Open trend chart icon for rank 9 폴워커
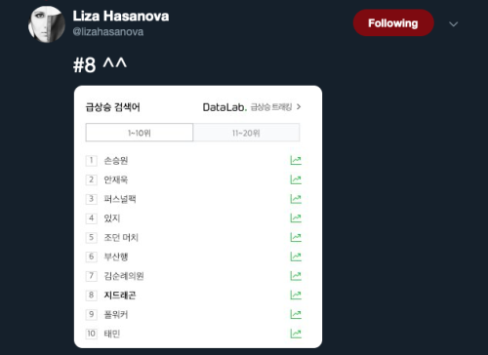Image resolution: width=488 pixels, height=355 pixels. (296, 314)
